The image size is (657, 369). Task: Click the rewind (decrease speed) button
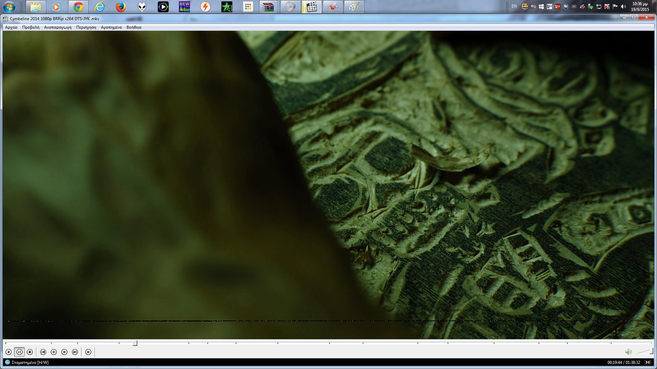(x=54, y=352)
